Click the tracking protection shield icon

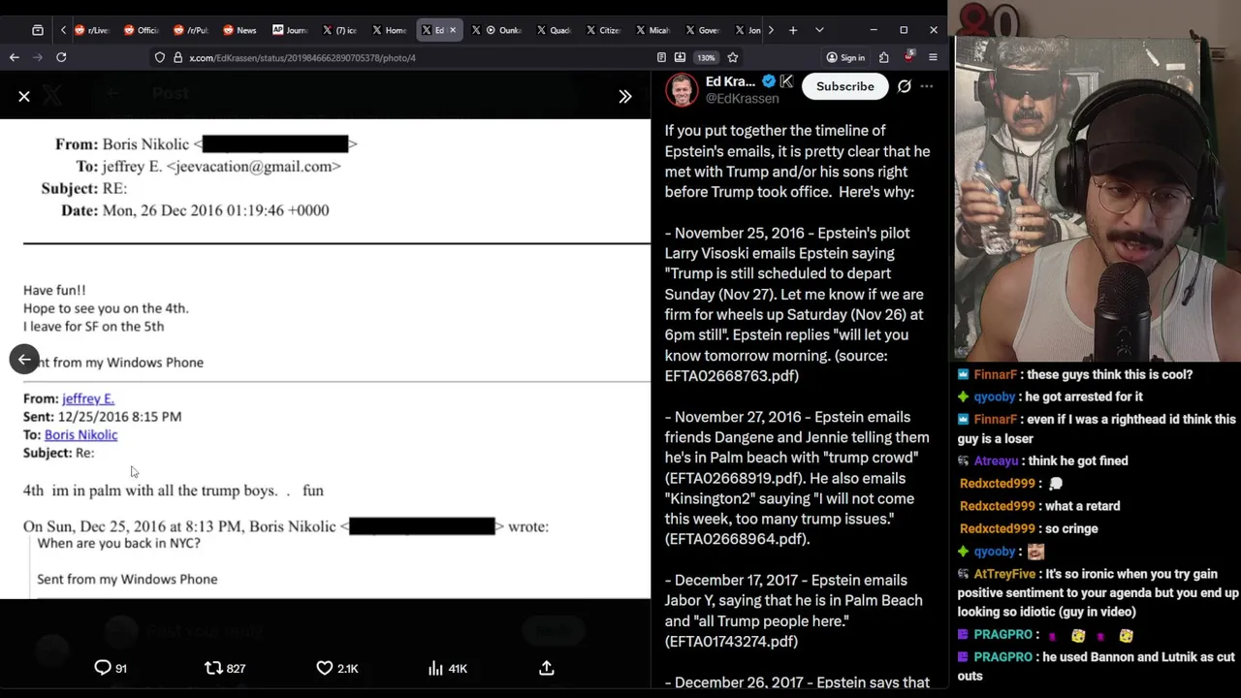(x=160, y=57)
